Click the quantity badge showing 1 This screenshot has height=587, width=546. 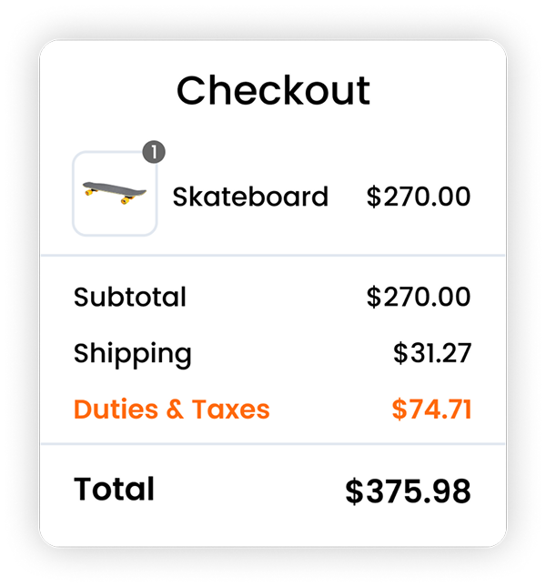click(x=154, y=153)
